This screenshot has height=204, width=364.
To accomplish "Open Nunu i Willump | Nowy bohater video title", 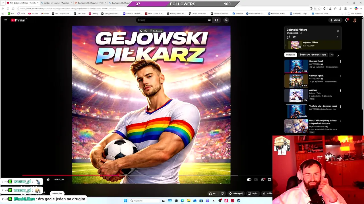I will [323, 122].
